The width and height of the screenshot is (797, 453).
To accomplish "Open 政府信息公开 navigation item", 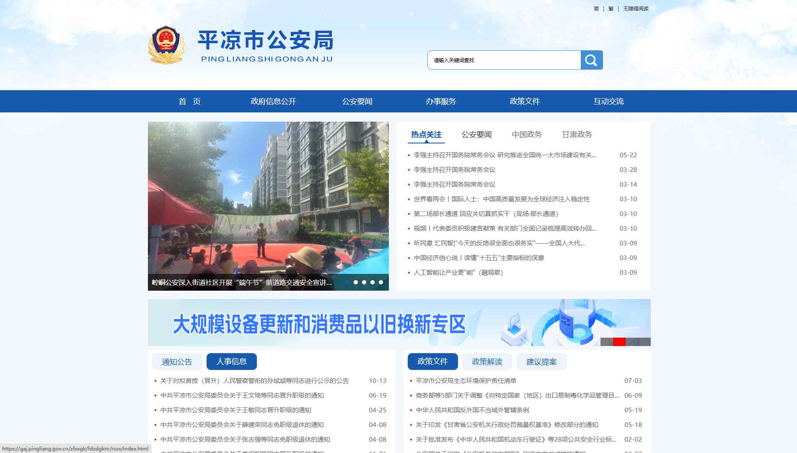I will 273,101.
